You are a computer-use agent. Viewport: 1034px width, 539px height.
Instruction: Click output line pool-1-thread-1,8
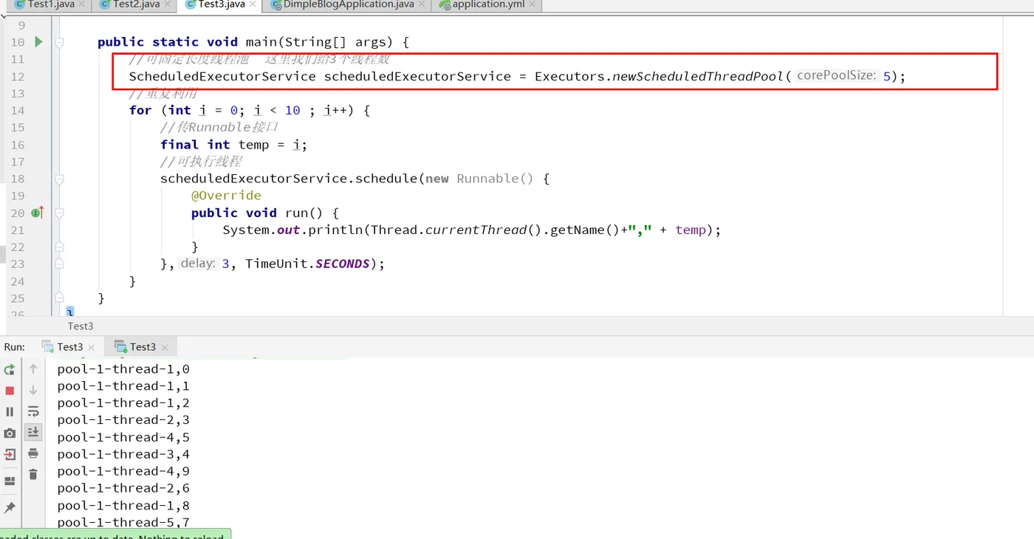click(123, 505)
